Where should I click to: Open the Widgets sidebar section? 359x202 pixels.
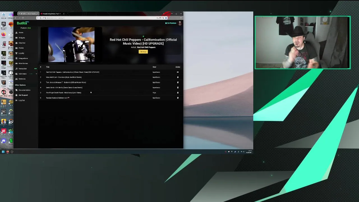[x=20, y=38]
